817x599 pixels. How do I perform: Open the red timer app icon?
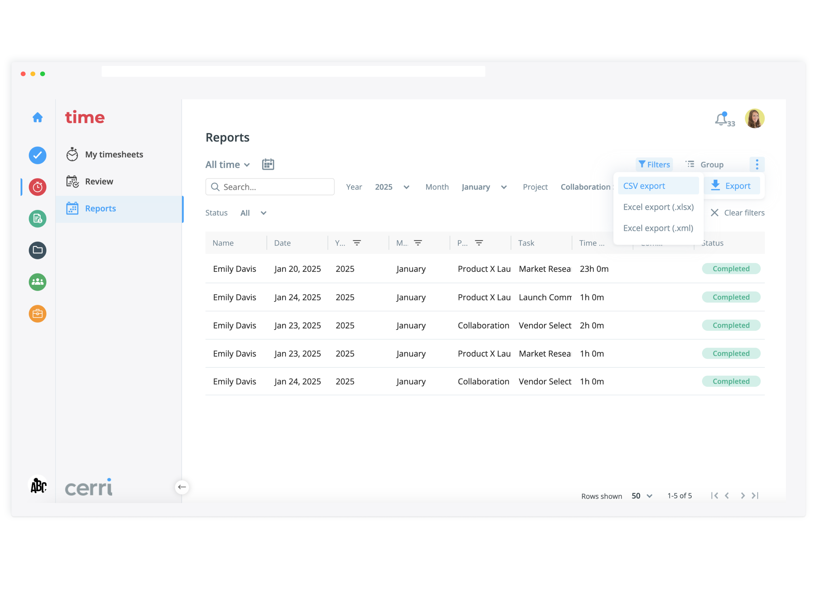[38, 187]
